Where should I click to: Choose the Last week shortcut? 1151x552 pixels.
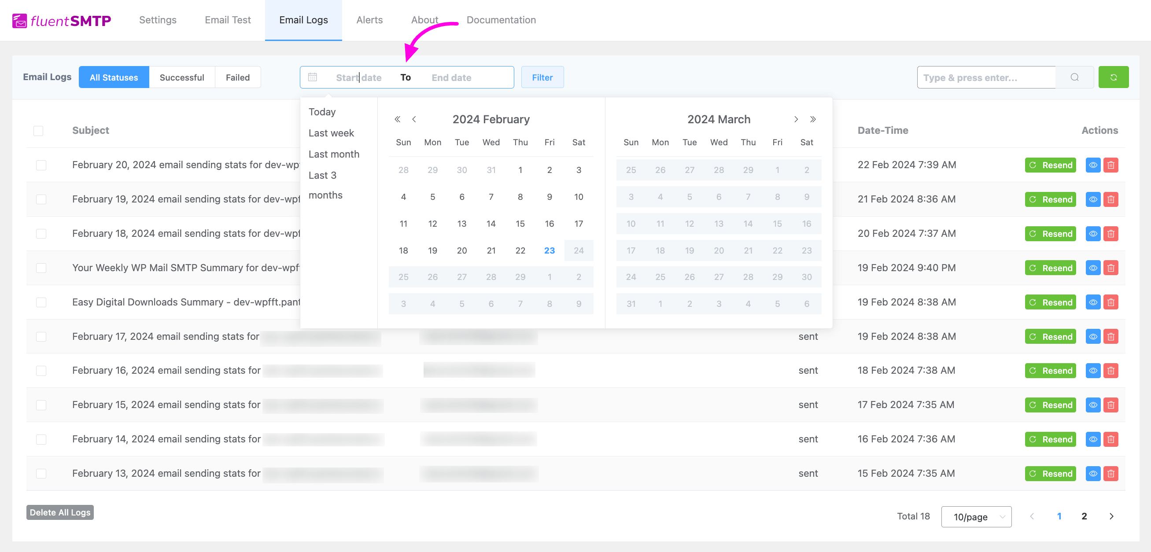pyautogui.click(x=331, y=133)
